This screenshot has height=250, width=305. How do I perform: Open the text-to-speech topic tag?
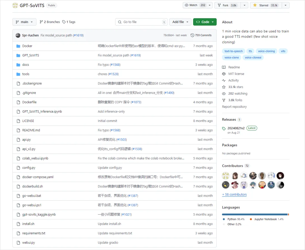[234, 51]
